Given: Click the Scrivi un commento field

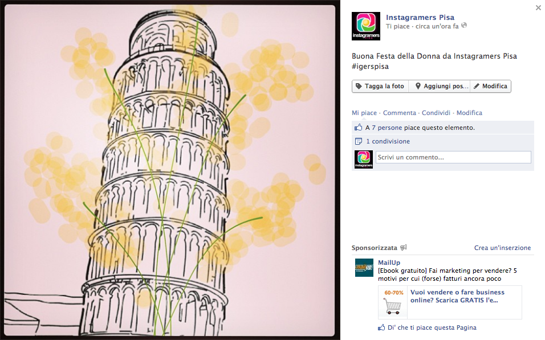Looking at the screenshot, I should coord(453,157).
